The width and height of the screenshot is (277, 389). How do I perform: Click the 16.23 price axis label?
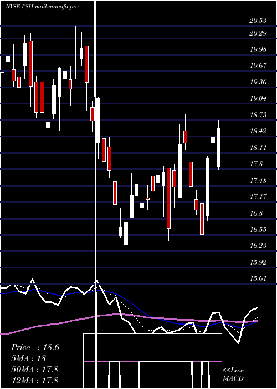coord(258,246)
